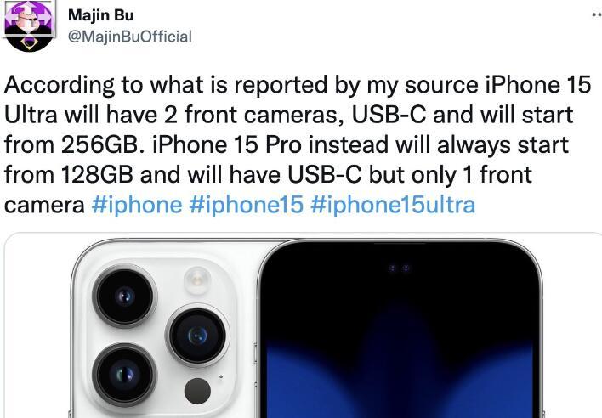602x418 pixels.
Task: Click "According" at start of tweet text
Action: click(60, 85)
